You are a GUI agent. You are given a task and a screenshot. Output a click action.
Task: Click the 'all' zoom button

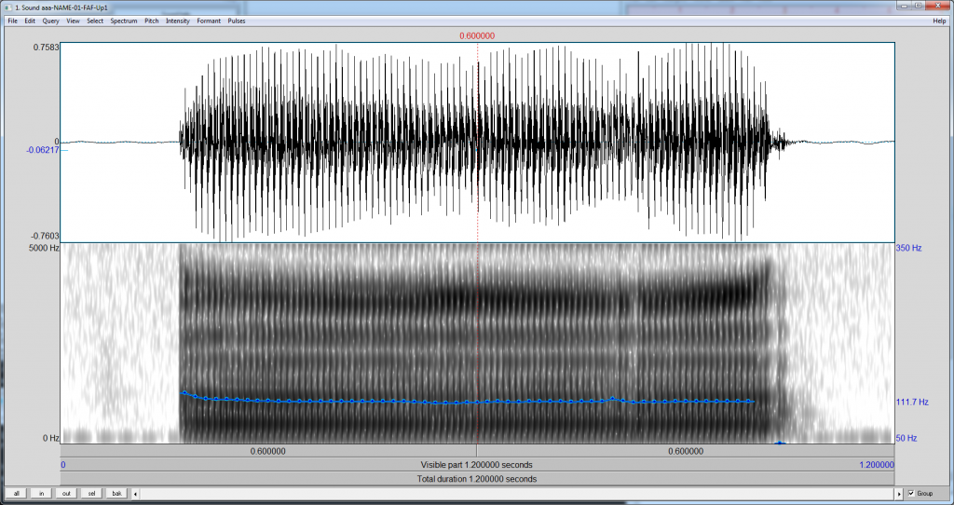[x=17, y=494]
